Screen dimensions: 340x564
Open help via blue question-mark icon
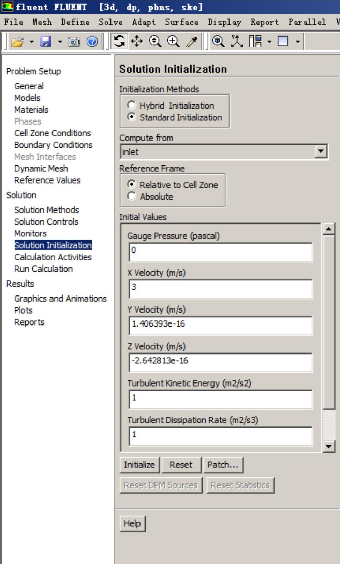[92, 42]
